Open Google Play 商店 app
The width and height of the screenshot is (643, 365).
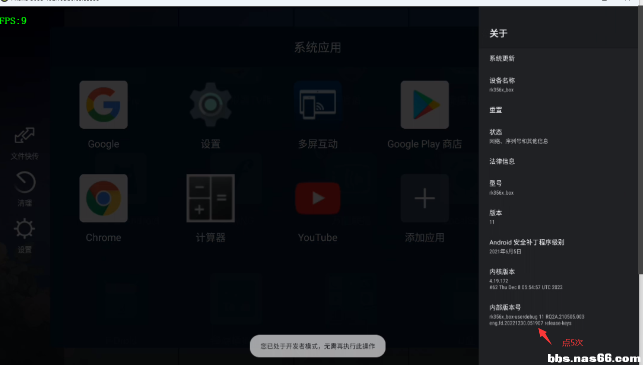tap(424, 105)
